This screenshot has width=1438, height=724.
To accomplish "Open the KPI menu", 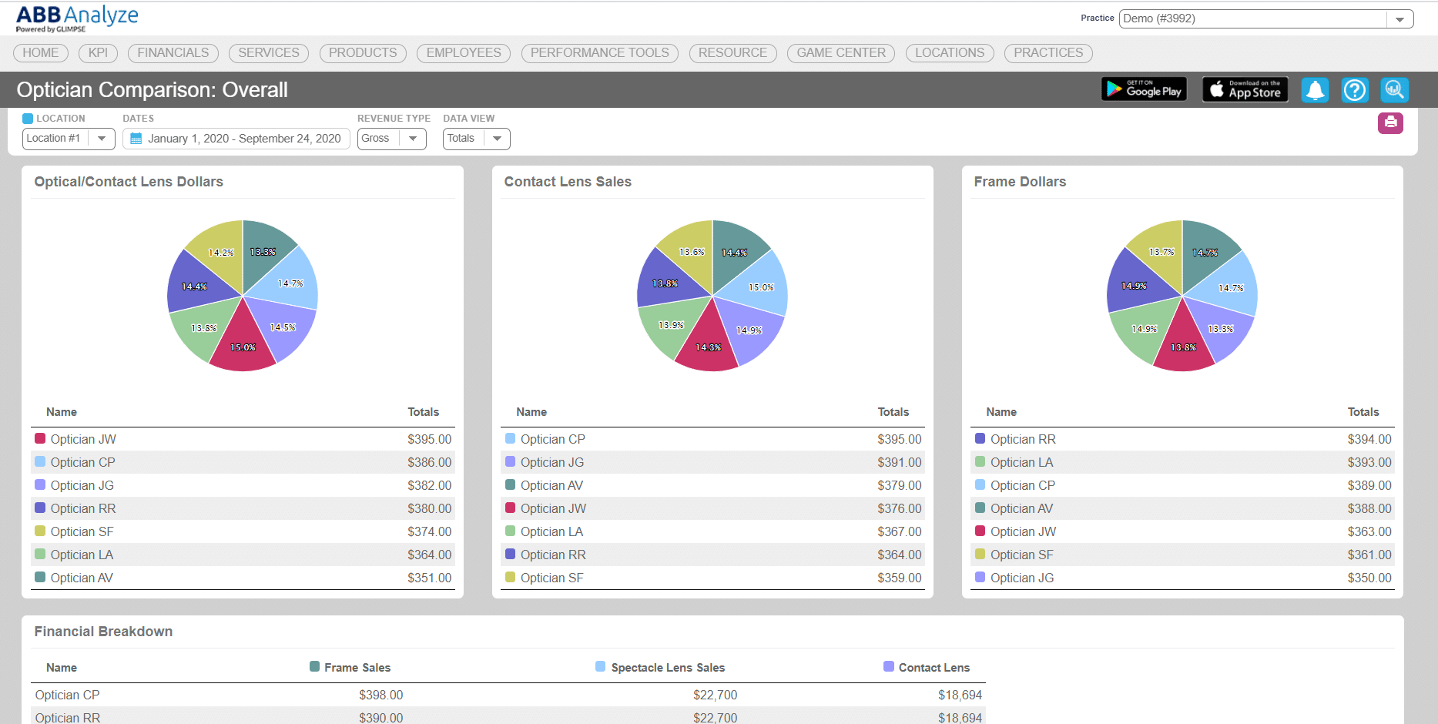I will coord(98,53).
